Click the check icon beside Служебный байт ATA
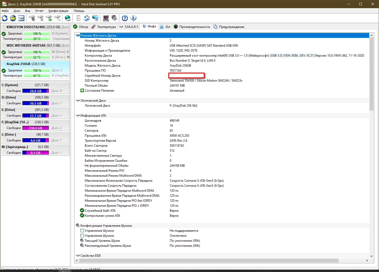 click(x=82, y=211)
